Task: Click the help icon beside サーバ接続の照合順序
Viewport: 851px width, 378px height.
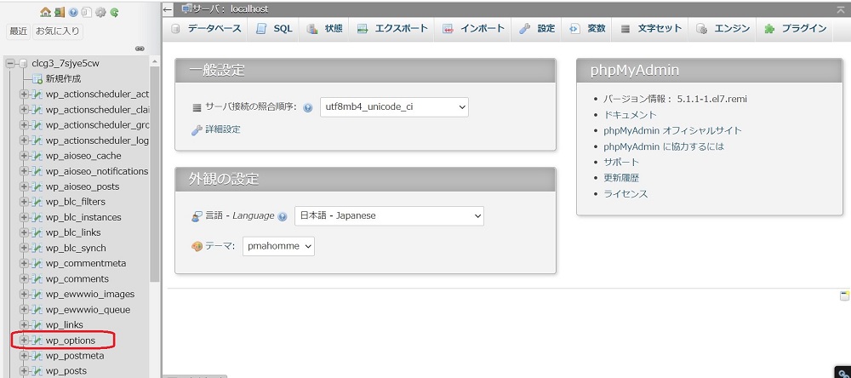Action: 307,107
